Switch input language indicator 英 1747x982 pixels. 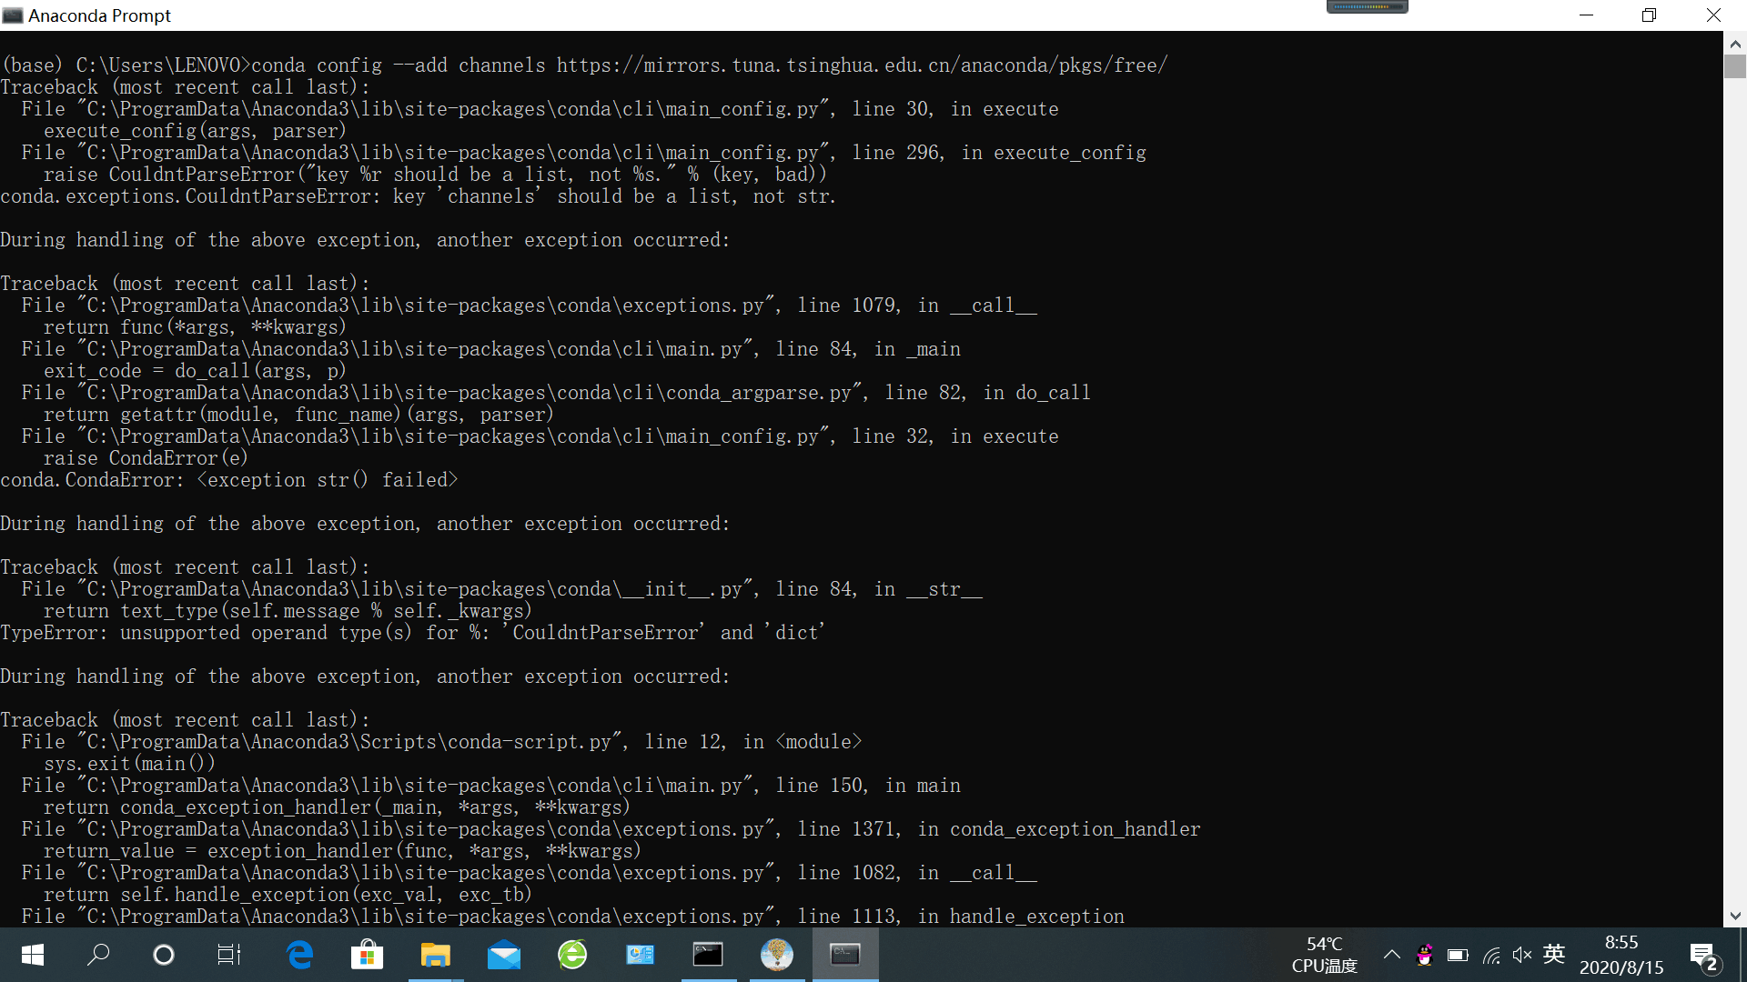point(1554,954)
